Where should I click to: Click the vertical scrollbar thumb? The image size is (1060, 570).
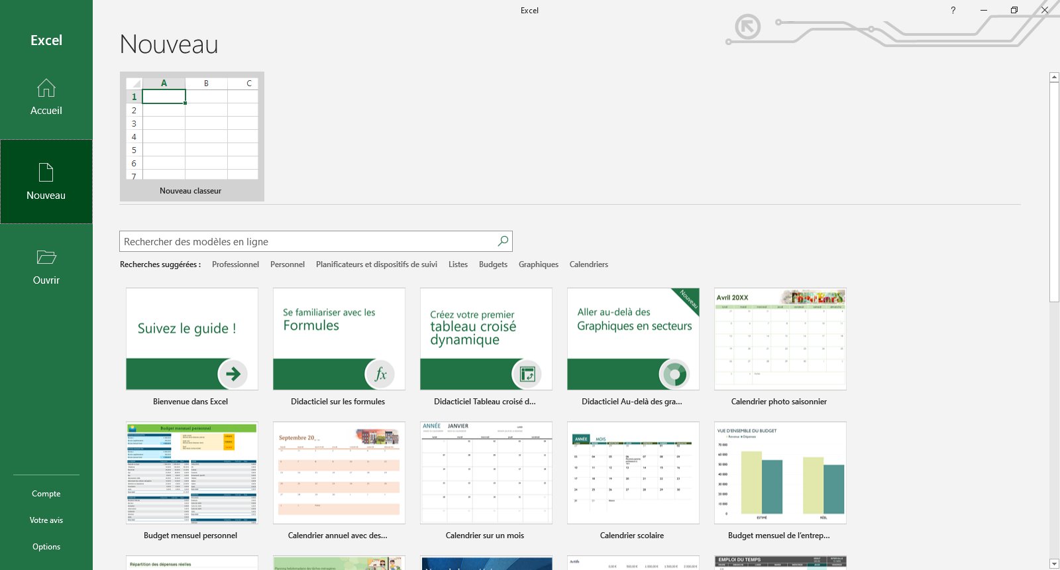1054,192
